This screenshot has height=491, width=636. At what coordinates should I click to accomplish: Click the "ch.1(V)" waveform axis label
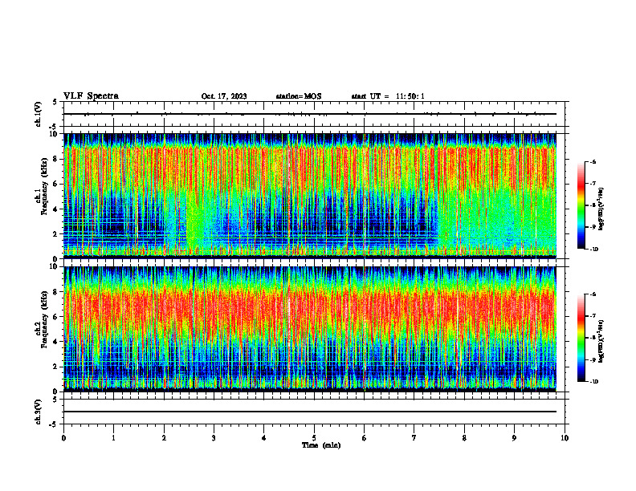(x=39, y=114)
